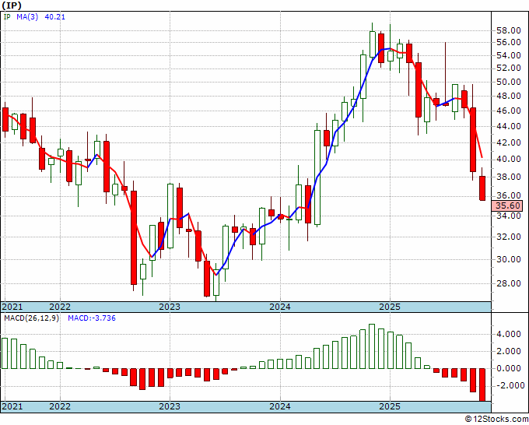
Task: Click the 0.000 MACD axis label
Action: pyautogui.click(x=509, y=368)
